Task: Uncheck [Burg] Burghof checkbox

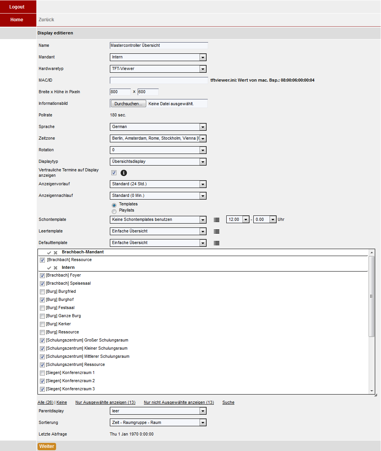Action: [x=42, y=300]
